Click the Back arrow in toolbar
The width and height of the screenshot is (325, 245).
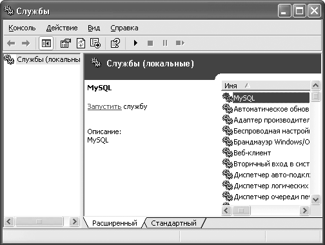point(11,43)
